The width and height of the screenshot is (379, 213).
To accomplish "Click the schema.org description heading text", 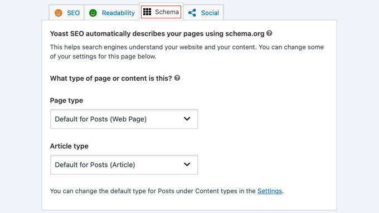I will [157, 33].
